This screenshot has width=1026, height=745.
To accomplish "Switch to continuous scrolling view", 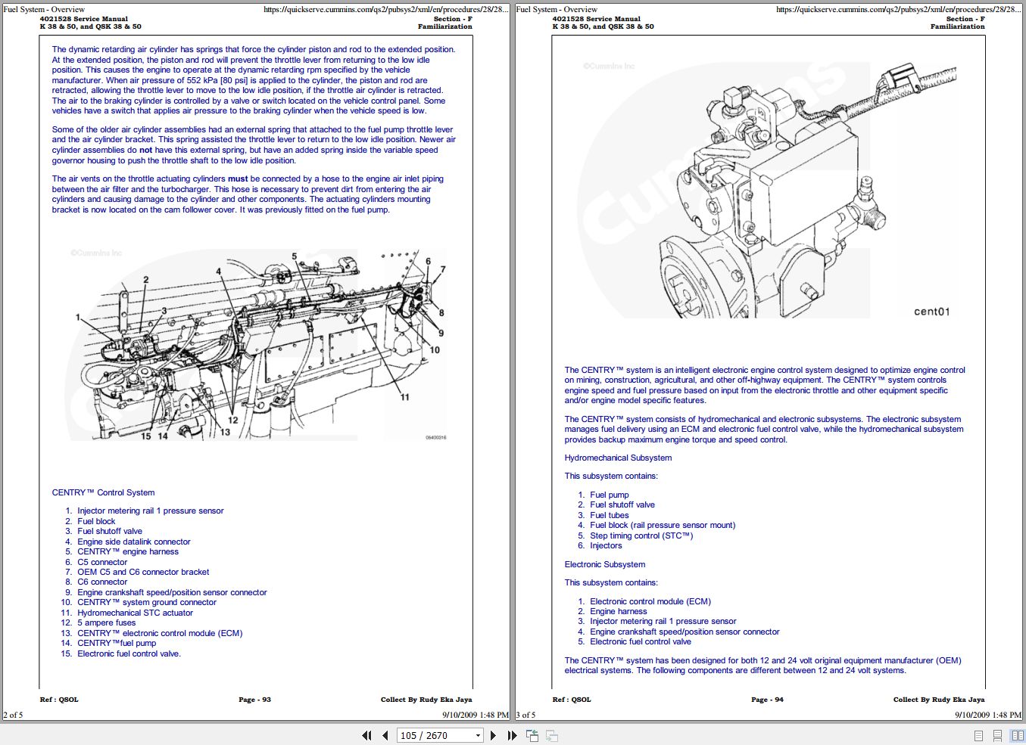I will [x=998, y=735].
